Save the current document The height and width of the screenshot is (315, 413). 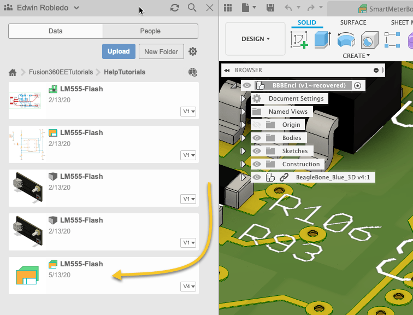click(x=270, y=8)
